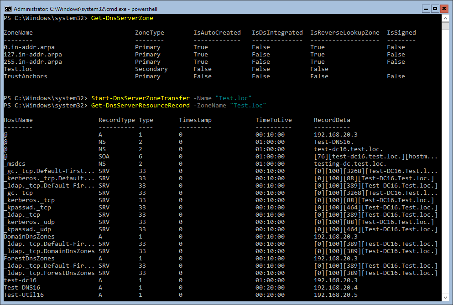Click the 'Timestamp' column header
This screenshot has width=453, height=305.
pyautogui.click(x=195, y=120)
